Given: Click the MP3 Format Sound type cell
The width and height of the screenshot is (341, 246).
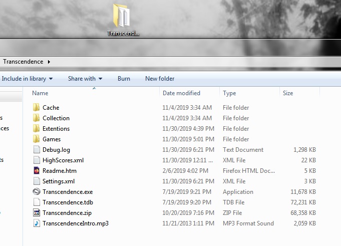Looking at the screenshot, I should [x=248, y=223].
